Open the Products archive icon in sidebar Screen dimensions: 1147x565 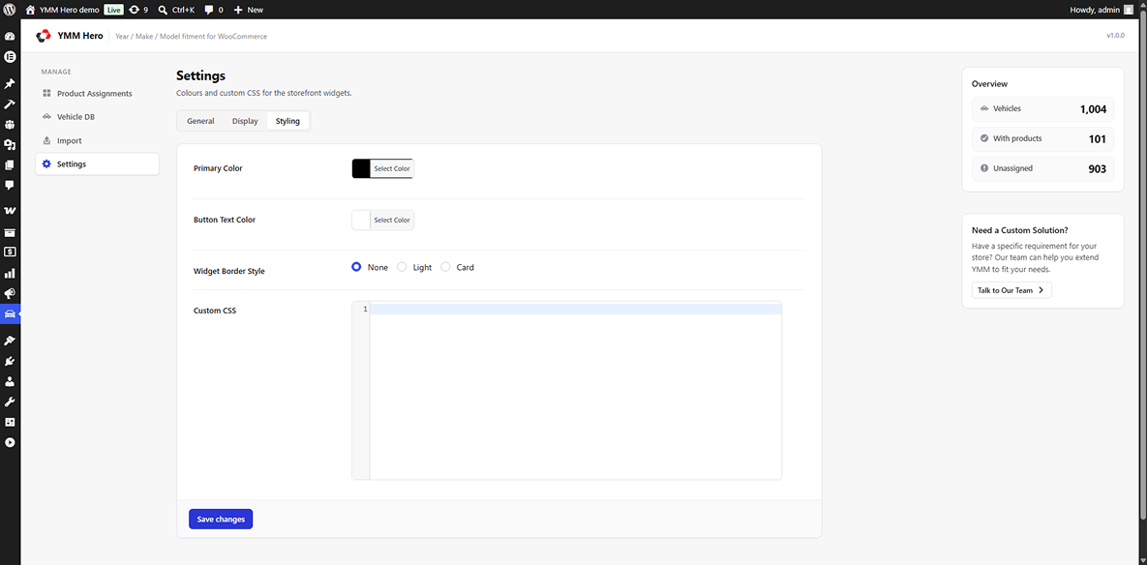tap(11, 233)
